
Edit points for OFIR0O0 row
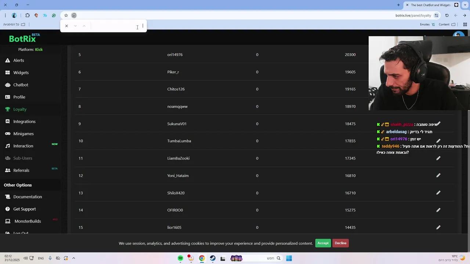point(438,210)
